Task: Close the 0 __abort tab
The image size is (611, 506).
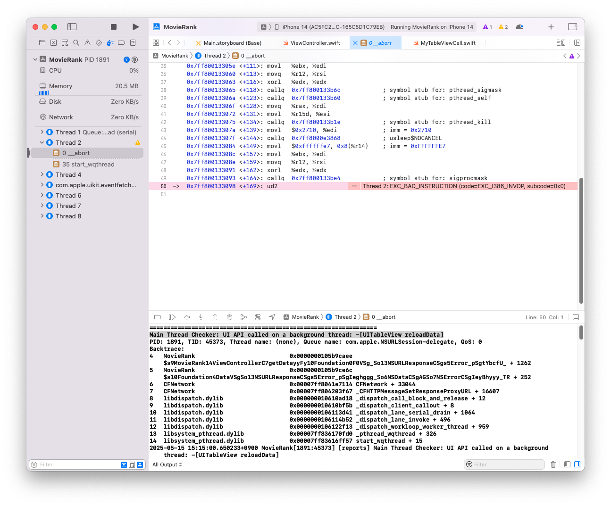Action: pyautogui.click(x=355, y=43)
